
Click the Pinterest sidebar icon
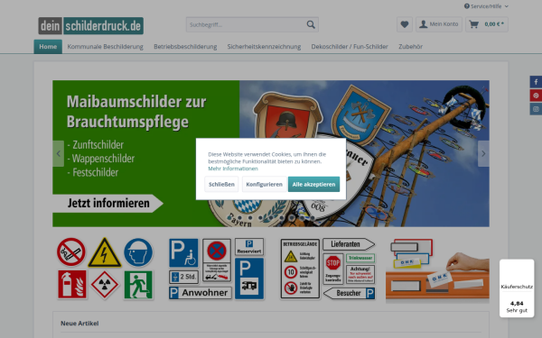click(536, 96)
